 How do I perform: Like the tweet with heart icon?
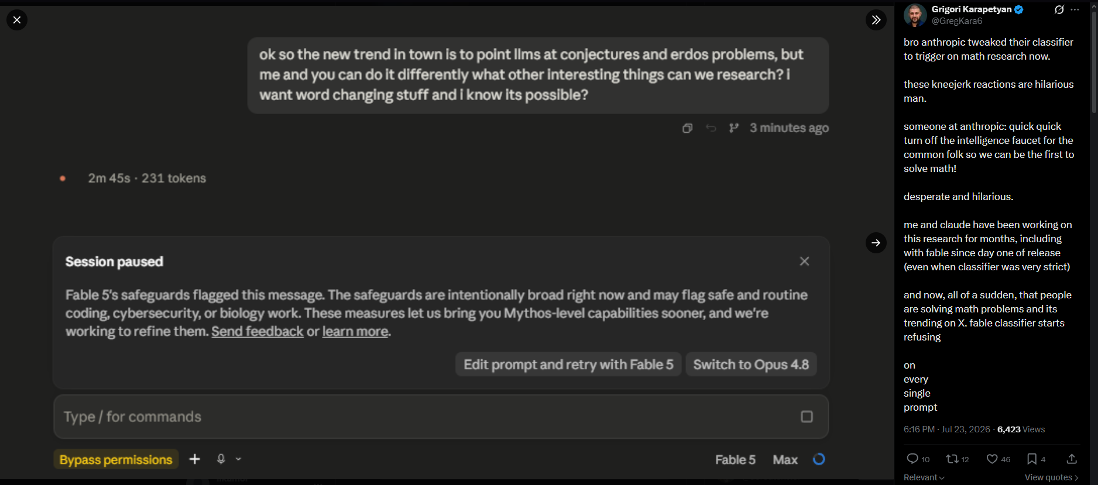coord(992,459)
